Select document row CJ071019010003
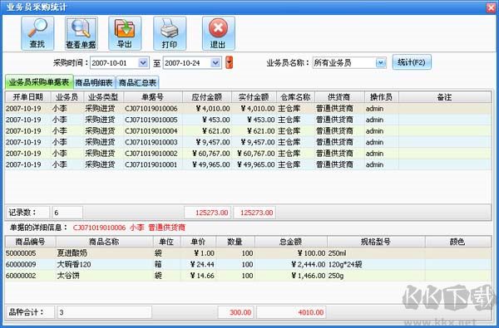The image size is (499, 328). point(248,142)
